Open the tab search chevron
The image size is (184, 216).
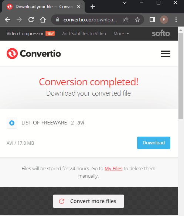tap(125, 3)
